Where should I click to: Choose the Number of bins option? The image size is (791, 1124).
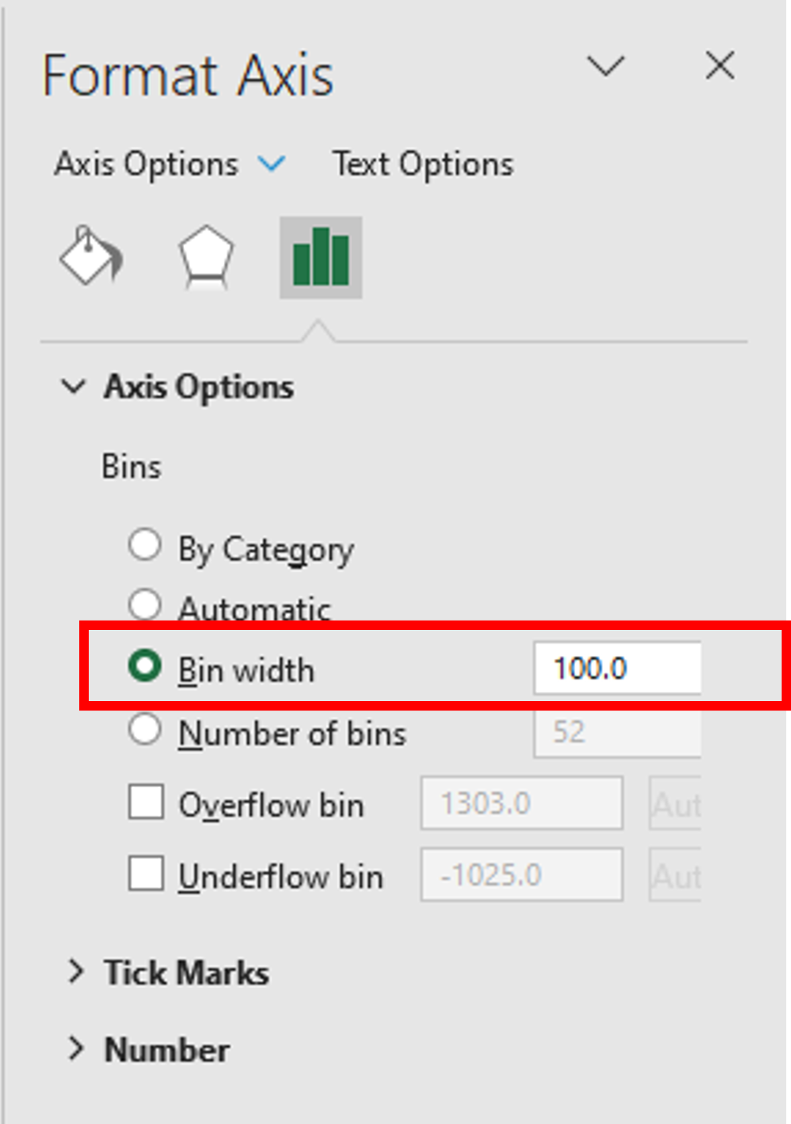pyautogui.click(x=144, y=729)
